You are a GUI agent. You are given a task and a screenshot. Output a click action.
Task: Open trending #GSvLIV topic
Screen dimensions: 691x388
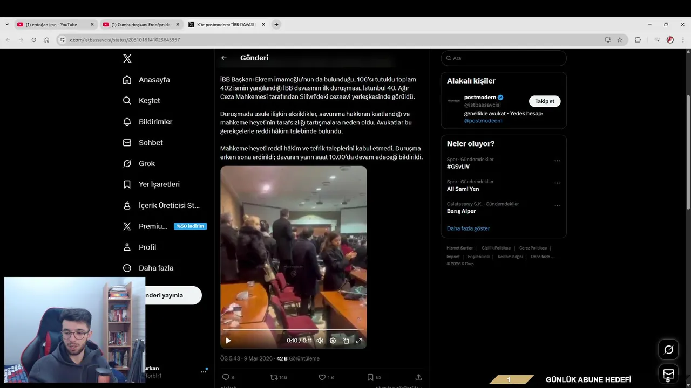[x=458, y=167]
